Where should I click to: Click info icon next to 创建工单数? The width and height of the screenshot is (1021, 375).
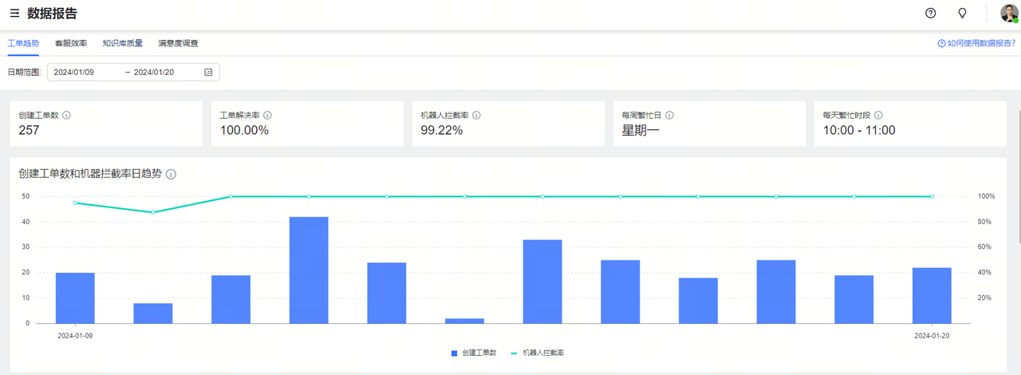(x=66, y=116)
